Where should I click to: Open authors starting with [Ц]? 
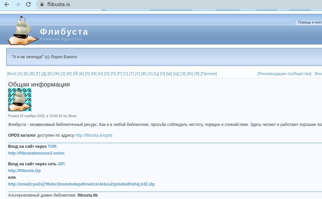coord(156,74)
